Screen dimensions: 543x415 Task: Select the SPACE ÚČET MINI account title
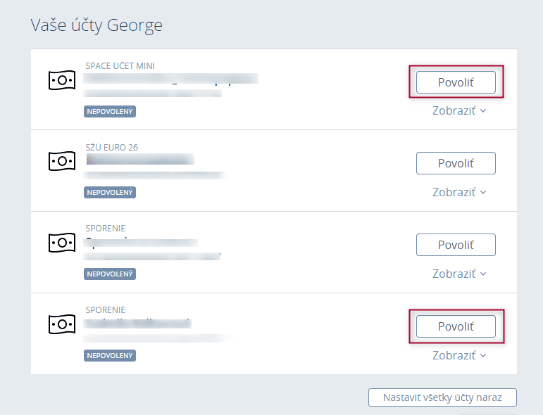click(120, 65)
